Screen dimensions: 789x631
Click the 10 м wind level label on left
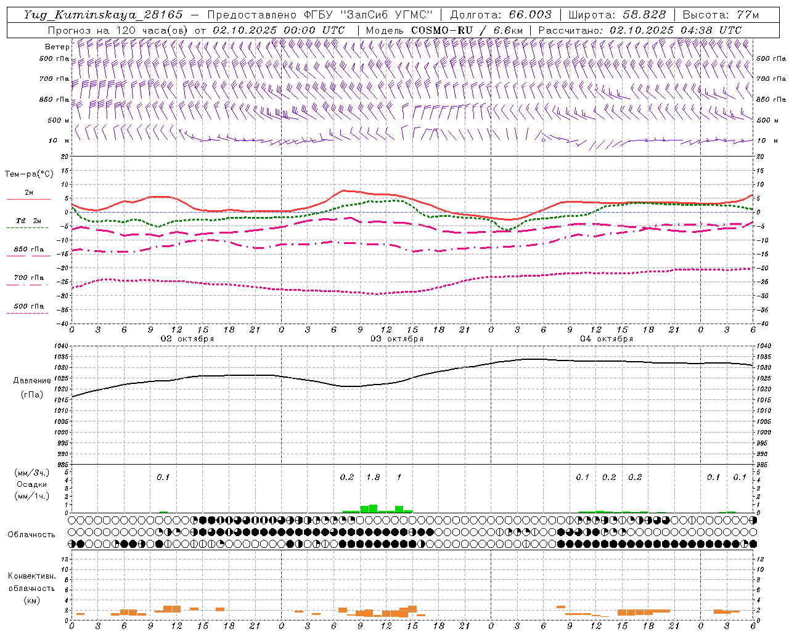point(59,141)
